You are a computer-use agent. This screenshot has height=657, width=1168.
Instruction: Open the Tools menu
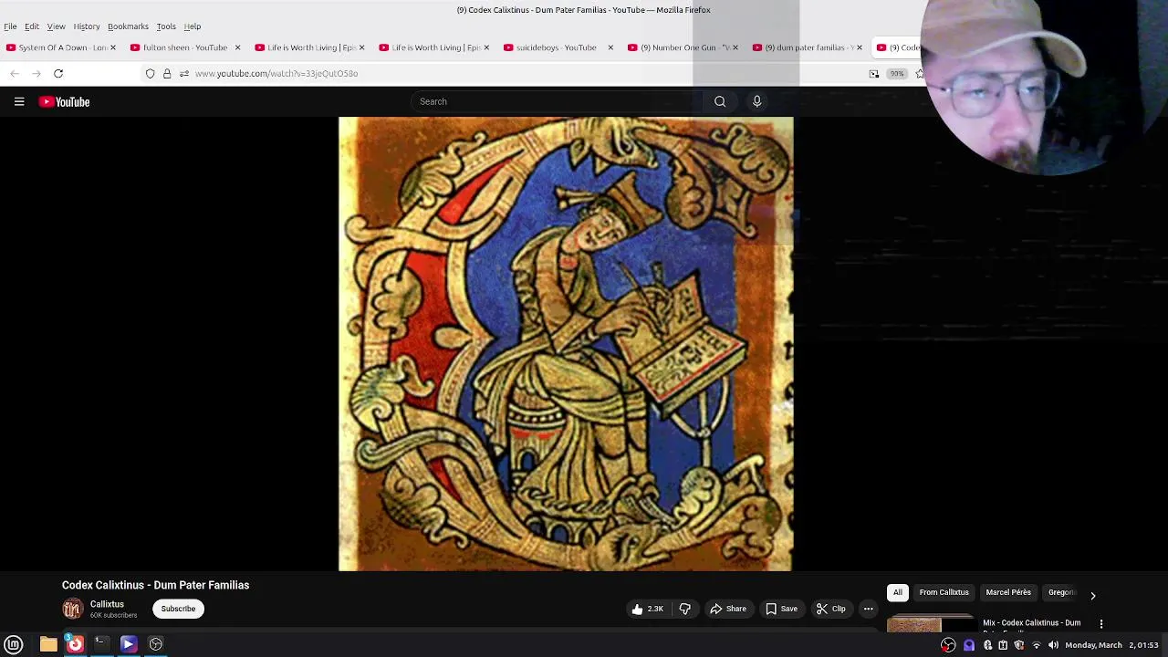(x=166, y=26)
